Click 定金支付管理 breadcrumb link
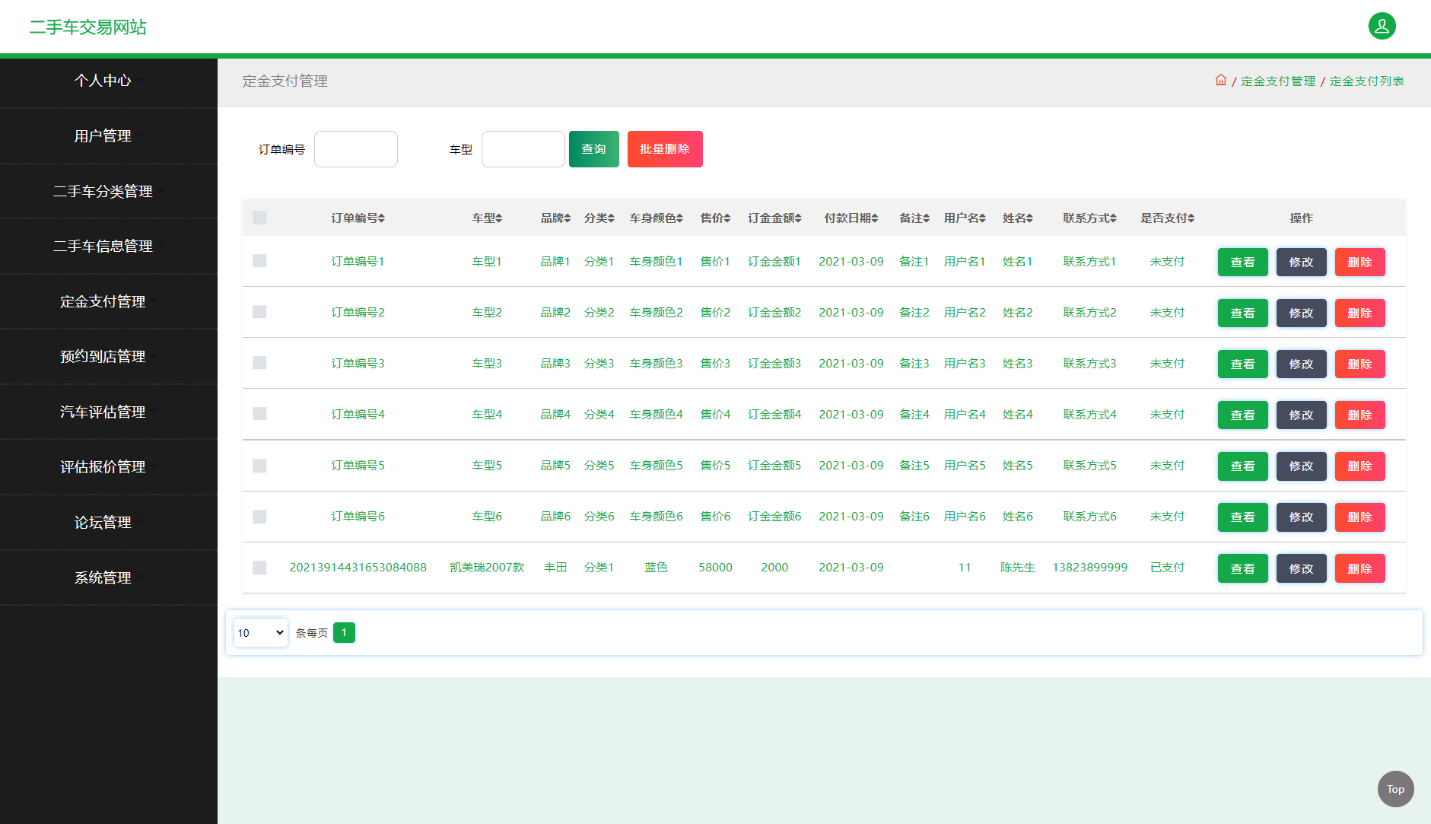The width and height of the screenshot is (1431, 824). coord(1277,81)
